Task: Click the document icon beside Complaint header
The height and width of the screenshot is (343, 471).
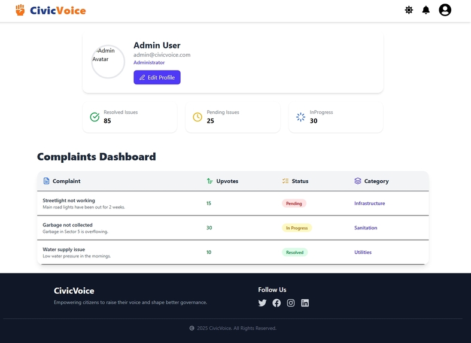Action: pyautogui.click(x=46, y=181)
